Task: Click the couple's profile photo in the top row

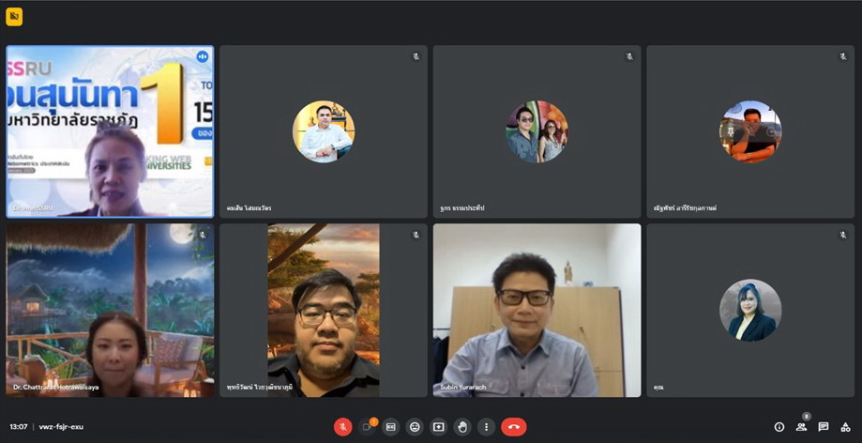Action: pyautogui.click(x=537, y=131)
